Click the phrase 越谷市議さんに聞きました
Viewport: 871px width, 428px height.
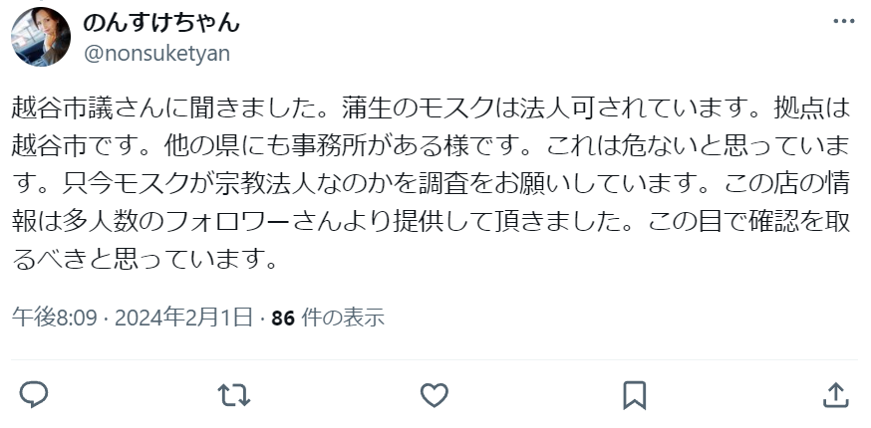point(163,108)
